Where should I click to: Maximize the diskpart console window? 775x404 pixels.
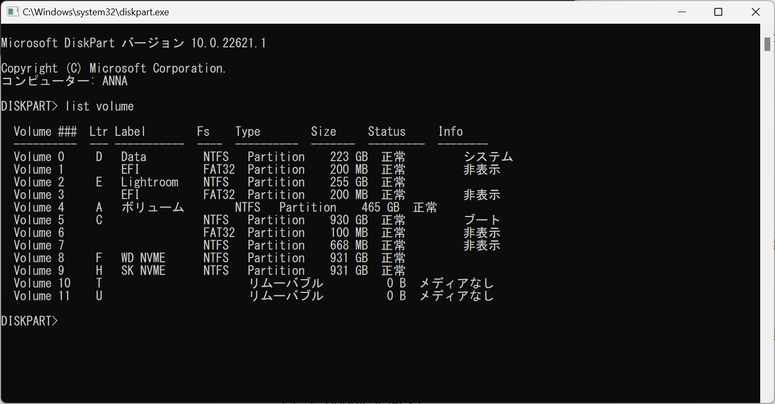(718, 12)
